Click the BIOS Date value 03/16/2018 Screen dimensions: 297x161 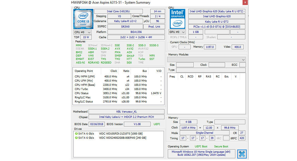(97, 124)
